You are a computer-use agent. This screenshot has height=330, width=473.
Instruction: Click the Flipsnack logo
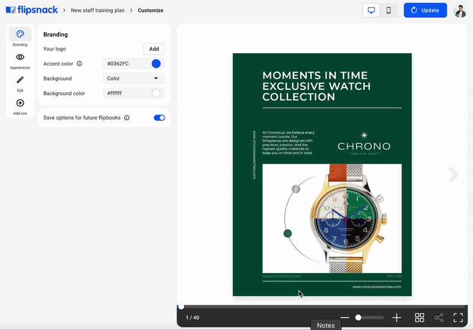pyautogui.click(x=32, y=10)
